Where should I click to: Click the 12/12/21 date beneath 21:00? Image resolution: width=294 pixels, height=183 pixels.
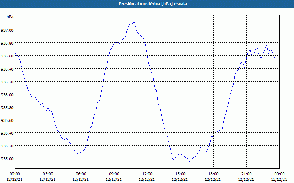point(246,179)
